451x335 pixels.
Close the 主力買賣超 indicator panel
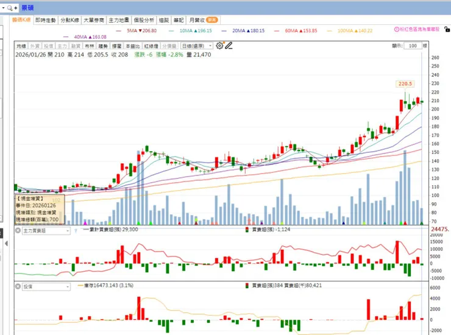(x=18, y=230)
